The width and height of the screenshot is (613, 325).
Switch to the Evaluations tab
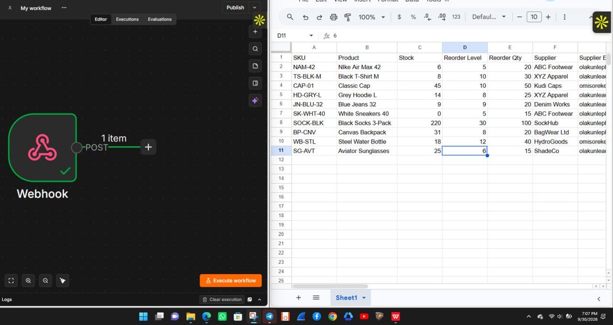(160, 19)
